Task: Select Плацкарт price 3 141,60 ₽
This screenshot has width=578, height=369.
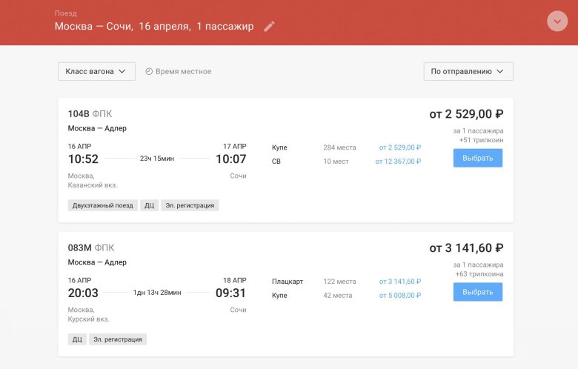Action: tap(399, 282)
